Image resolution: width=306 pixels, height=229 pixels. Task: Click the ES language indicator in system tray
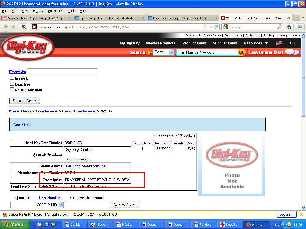[277, 225]
